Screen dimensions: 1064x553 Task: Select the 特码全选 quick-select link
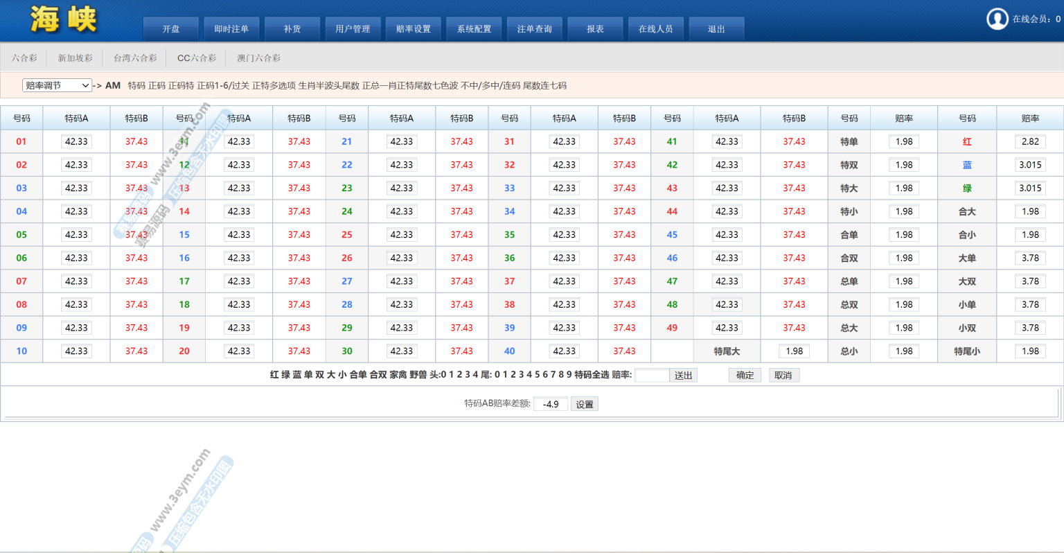[592, 375]
